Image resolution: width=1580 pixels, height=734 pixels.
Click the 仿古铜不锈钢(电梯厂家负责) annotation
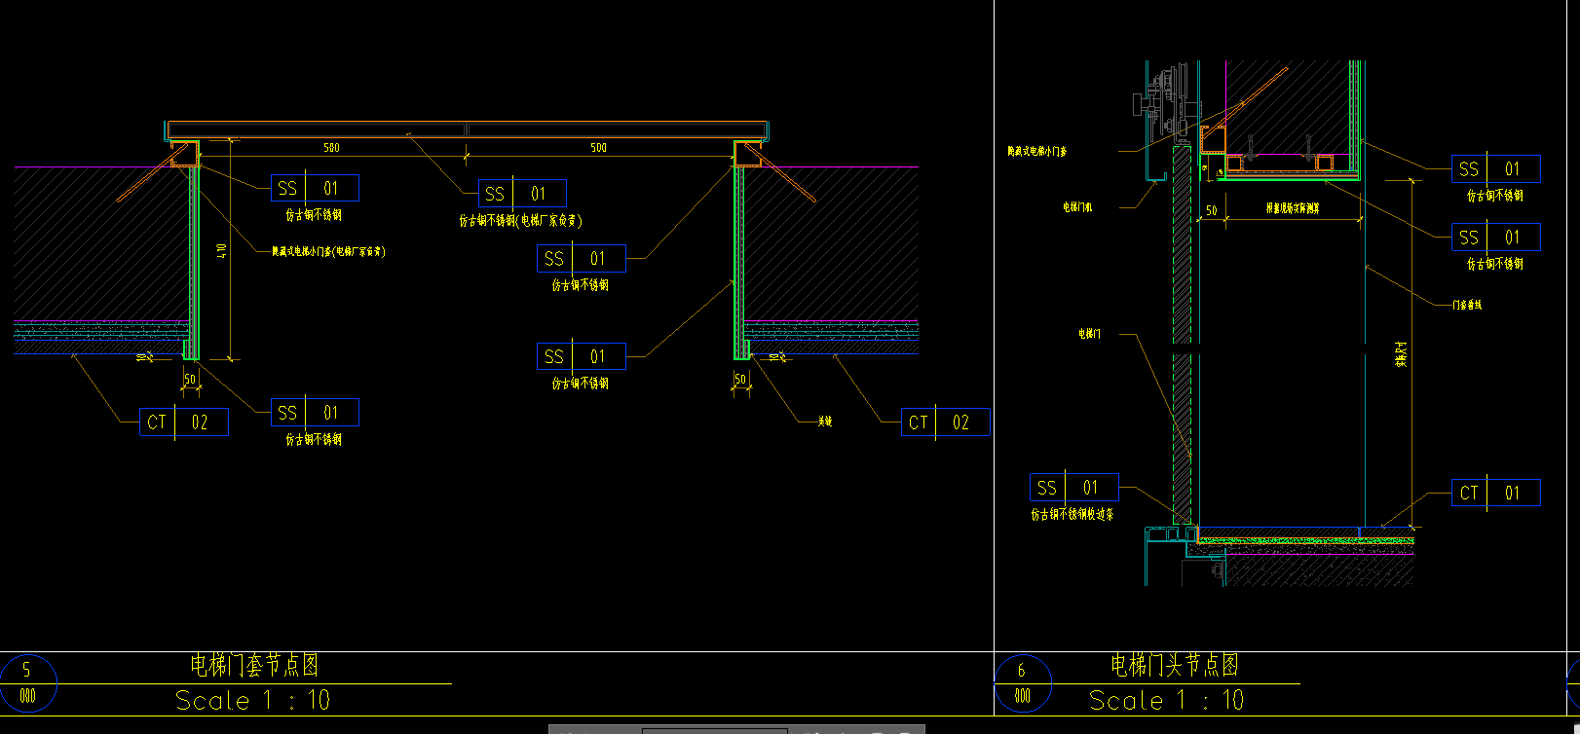click(520, 221)
